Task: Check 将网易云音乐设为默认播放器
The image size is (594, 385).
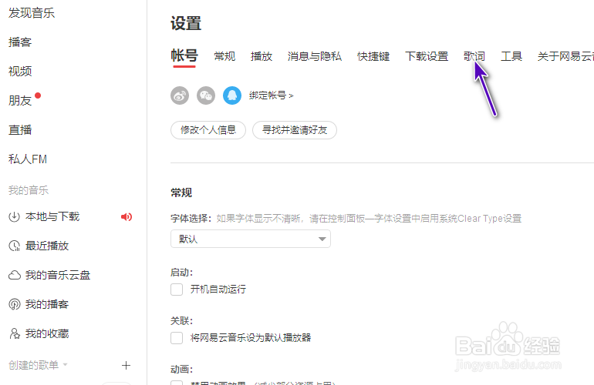Action: click(x=177, y=338)
